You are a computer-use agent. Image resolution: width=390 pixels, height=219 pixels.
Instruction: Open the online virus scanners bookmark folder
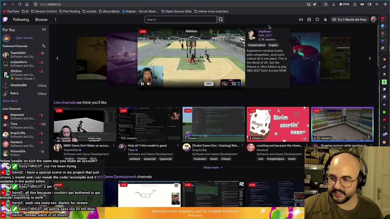pos(211,11)
